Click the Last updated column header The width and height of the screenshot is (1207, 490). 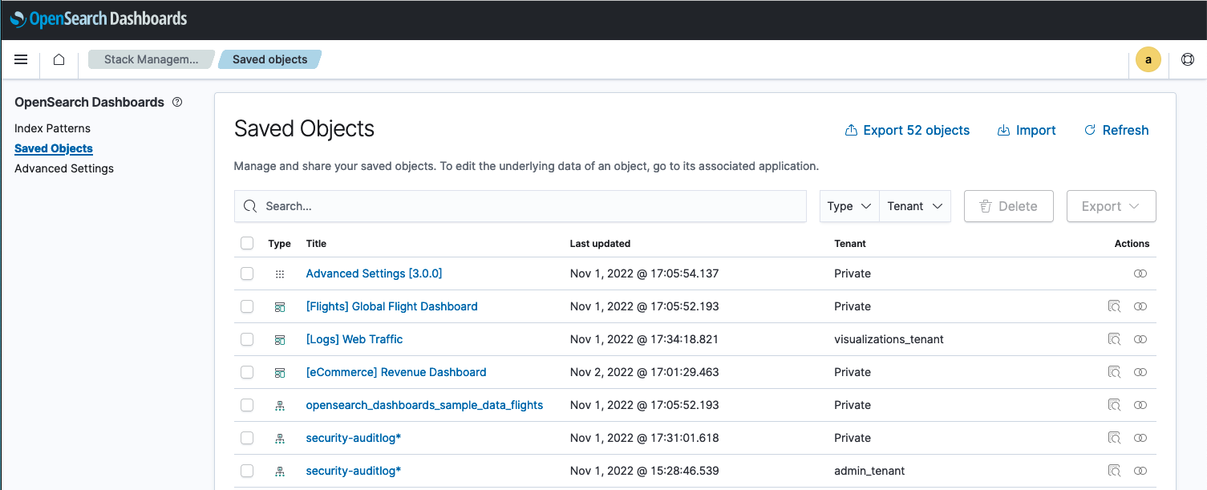(600, 243)
